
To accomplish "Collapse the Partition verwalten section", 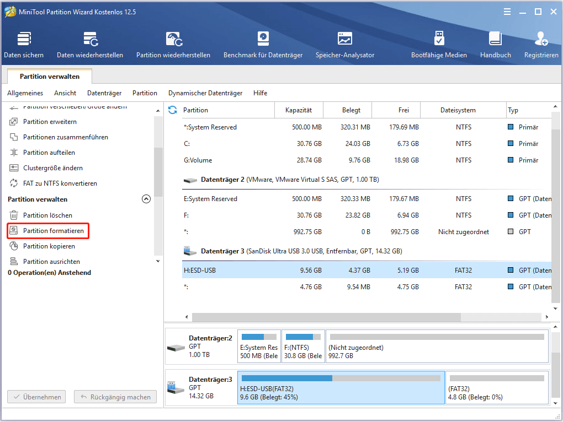I will click(x=146, y=199).
